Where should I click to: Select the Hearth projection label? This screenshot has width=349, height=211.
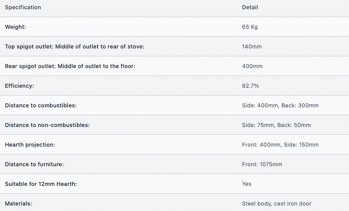30,145
